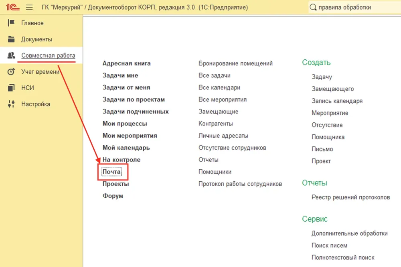Open Задачи мне

[120, 75]
